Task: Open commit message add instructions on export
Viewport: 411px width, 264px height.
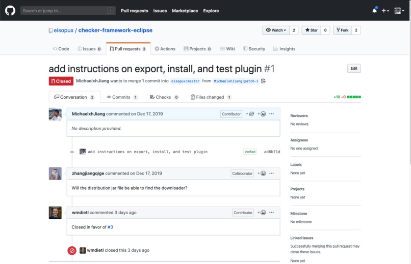Action: (x=147, y=152)
